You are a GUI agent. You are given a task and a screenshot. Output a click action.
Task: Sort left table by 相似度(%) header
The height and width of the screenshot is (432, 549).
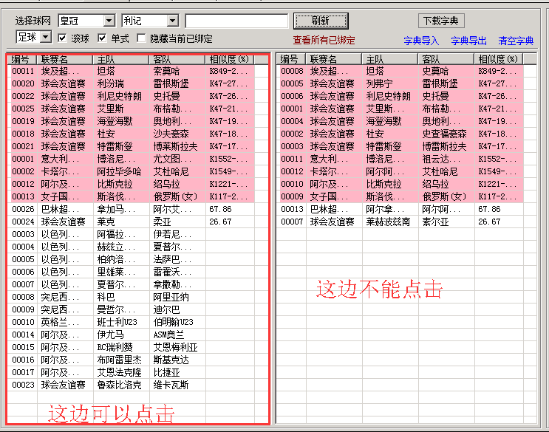point(230,59)
